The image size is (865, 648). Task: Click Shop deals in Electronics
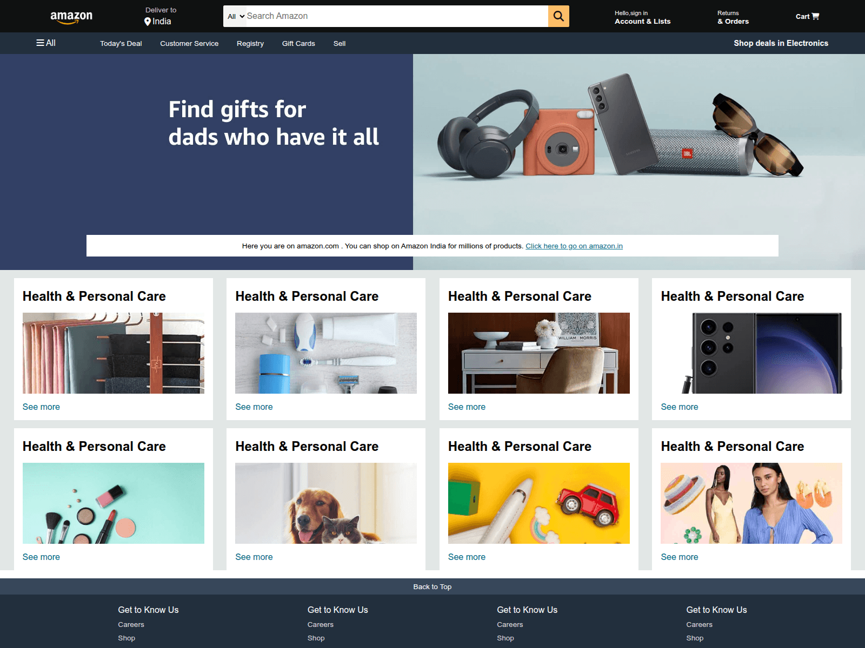point(781,43)
